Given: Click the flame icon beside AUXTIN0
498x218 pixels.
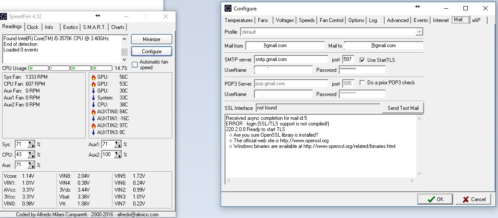Looking at the screenshot, I should [93, 112].
